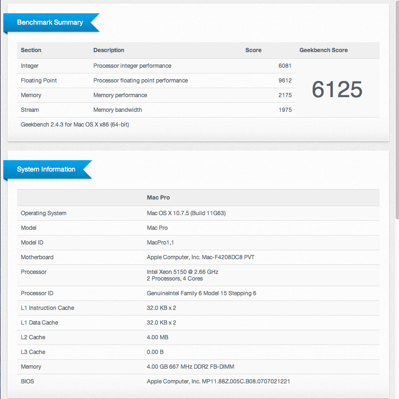Select the Mac-F4208DC8 PVT motherboard value
Screen dimensions: 399x399
[x=200, y=257]
